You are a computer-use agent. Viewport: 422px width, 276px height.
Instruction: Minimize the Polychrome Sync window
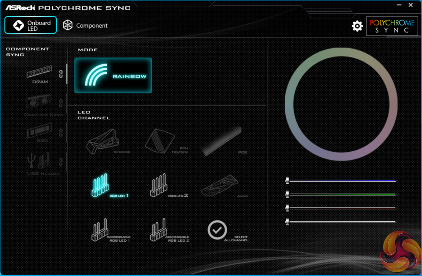(399, 5)
